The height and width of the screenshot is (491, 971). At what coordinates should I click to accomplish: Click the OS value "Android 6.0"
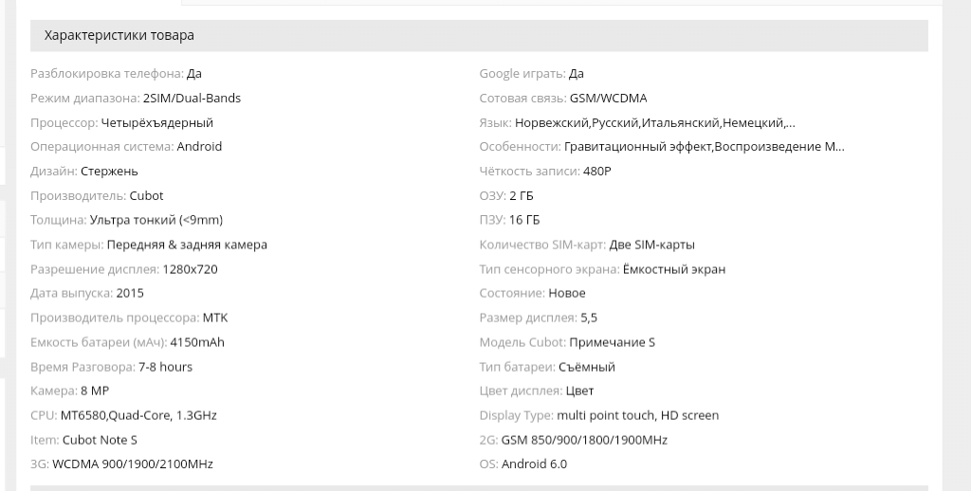[534, 464]
